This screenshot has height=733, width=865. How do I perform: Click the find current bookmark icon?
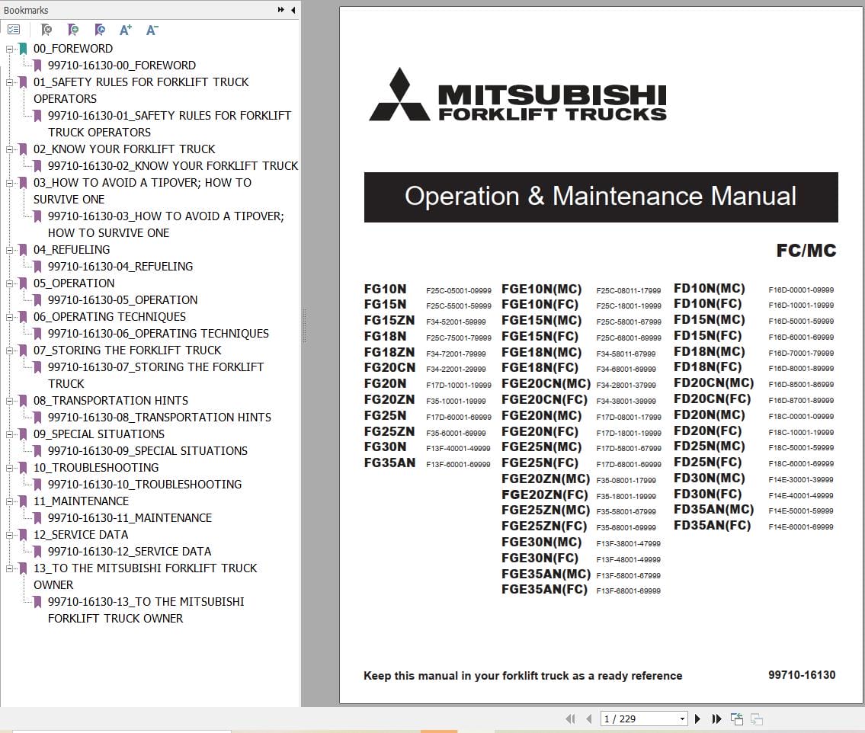tap(99, 30)
